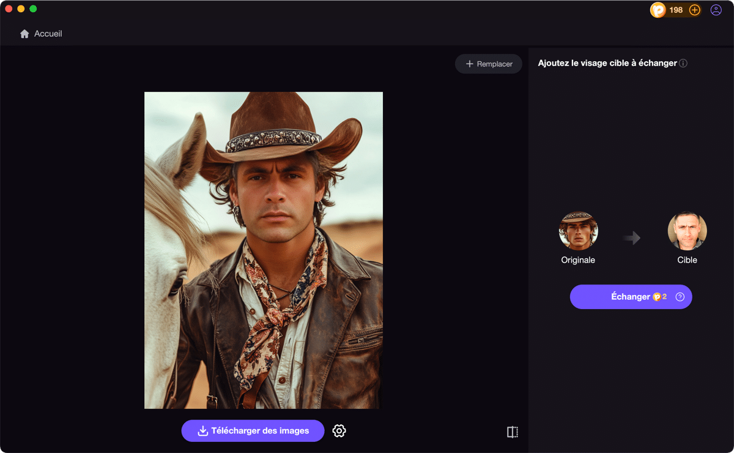
Task: Go to Accueil home page
Action: 41,34
